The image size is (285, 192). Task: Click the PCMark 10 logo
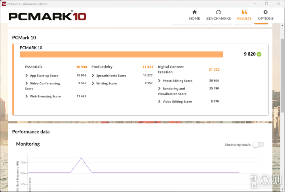47,15
